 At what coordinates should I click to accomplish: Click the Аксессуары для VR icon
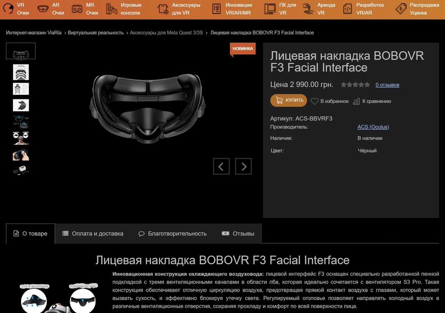[x=163, y=9]
